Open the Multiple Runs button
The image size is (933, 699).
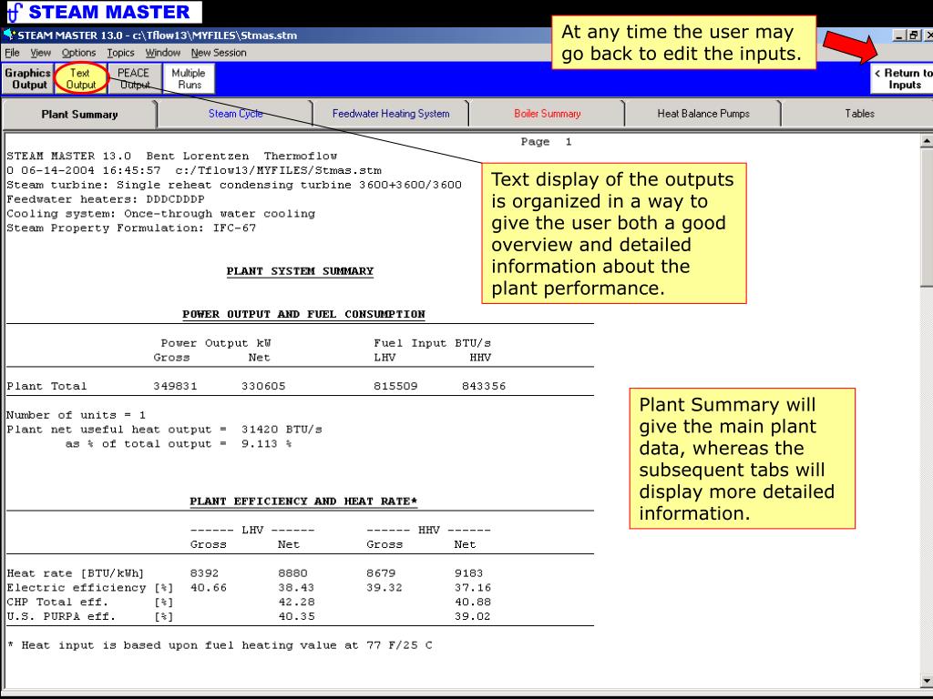tap(189, 78)
